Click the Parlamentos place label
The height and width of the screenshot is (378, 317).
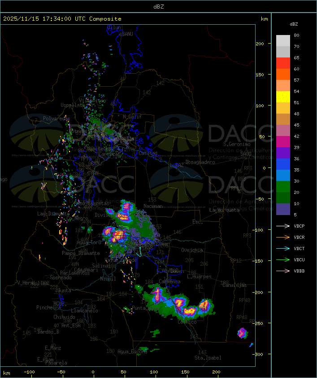pos(75,273)
